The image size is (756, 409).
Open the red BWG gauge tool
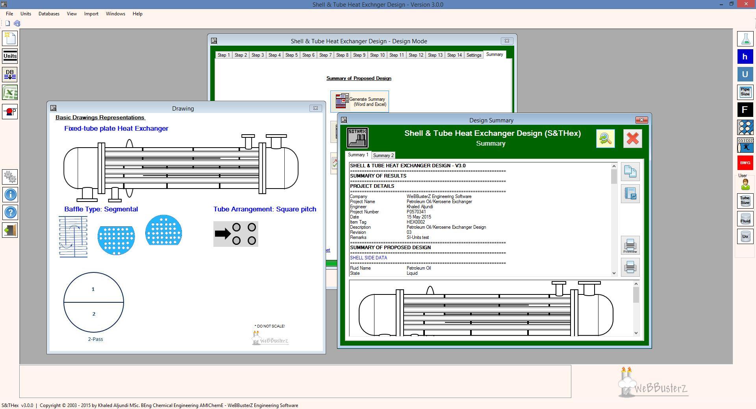pyautogui.click(x=745, y=163)
